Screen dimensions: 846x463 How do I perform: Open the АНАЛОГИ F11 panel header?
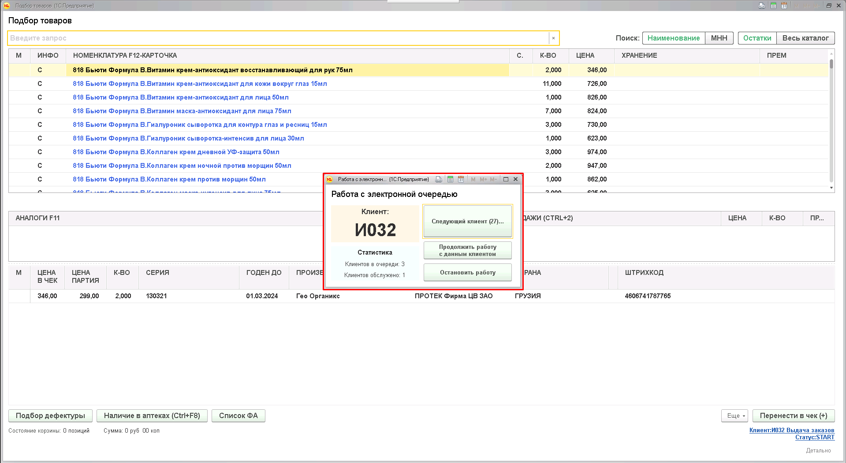(37, 218)
